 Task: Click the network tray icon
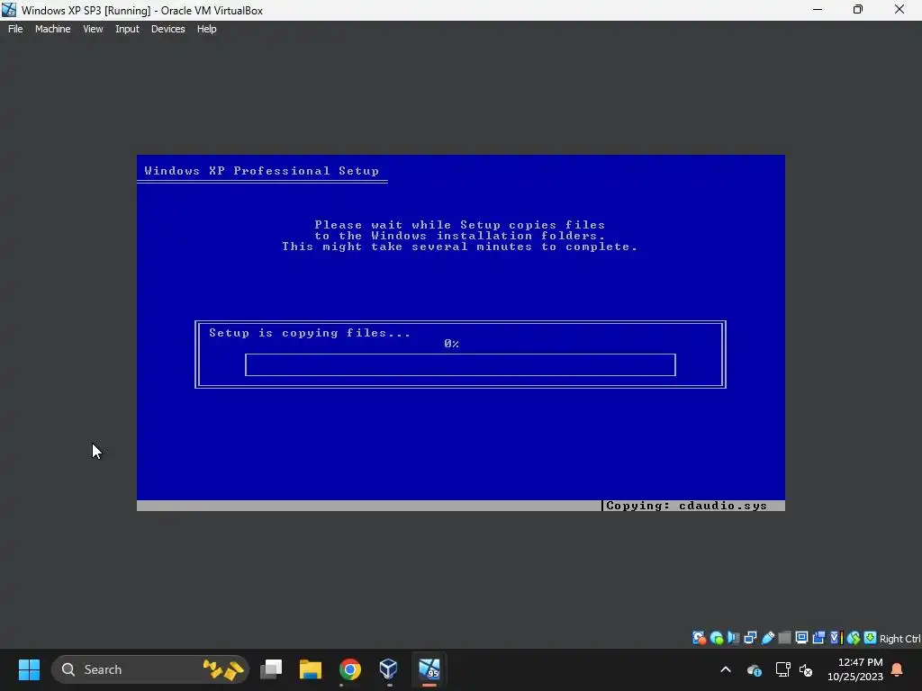coord(782,669)
